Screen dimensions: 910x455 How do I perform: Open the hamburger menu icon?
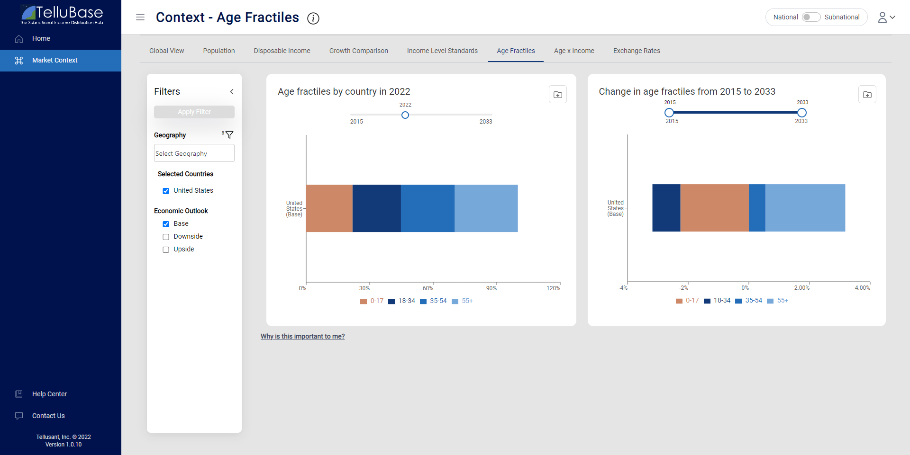[x=140, y=17]
